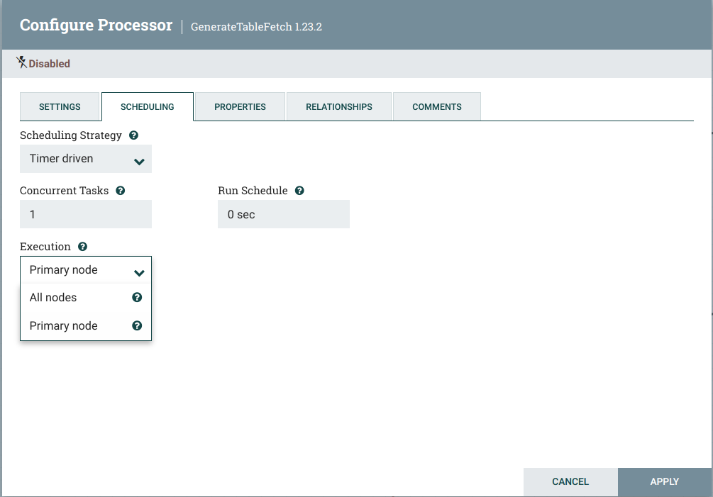713x497 pixels.
Task: Click the Run Schedule input field
Action: coord(283,214)
